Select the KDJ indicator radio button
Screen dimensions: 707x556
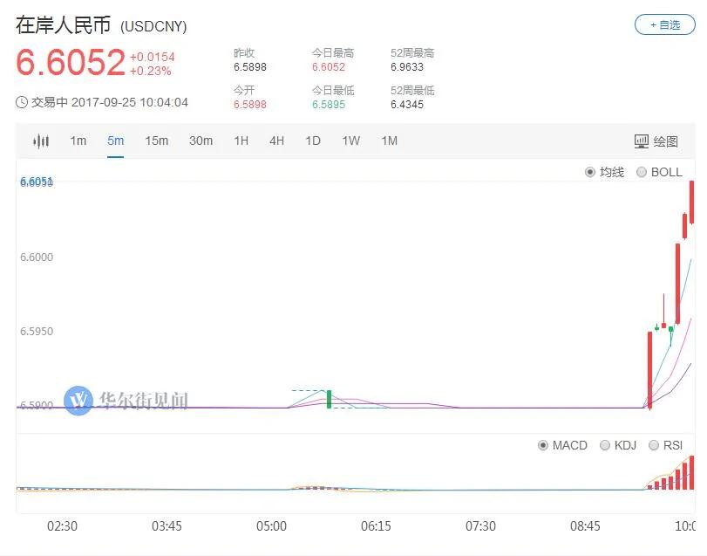(605, 445)
